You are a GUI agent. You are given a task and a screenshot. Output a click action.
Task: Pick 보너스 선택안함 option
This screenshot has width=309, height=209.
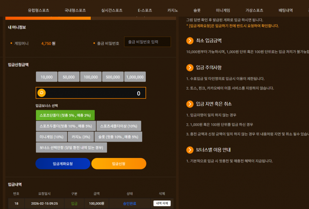pyautogui.click(x=71, y=148)
